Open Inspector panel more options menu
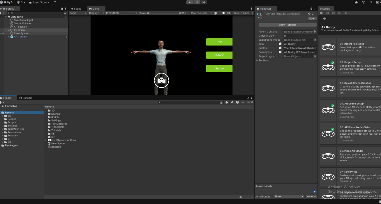 pyautogui.click(x=315, y=9)
